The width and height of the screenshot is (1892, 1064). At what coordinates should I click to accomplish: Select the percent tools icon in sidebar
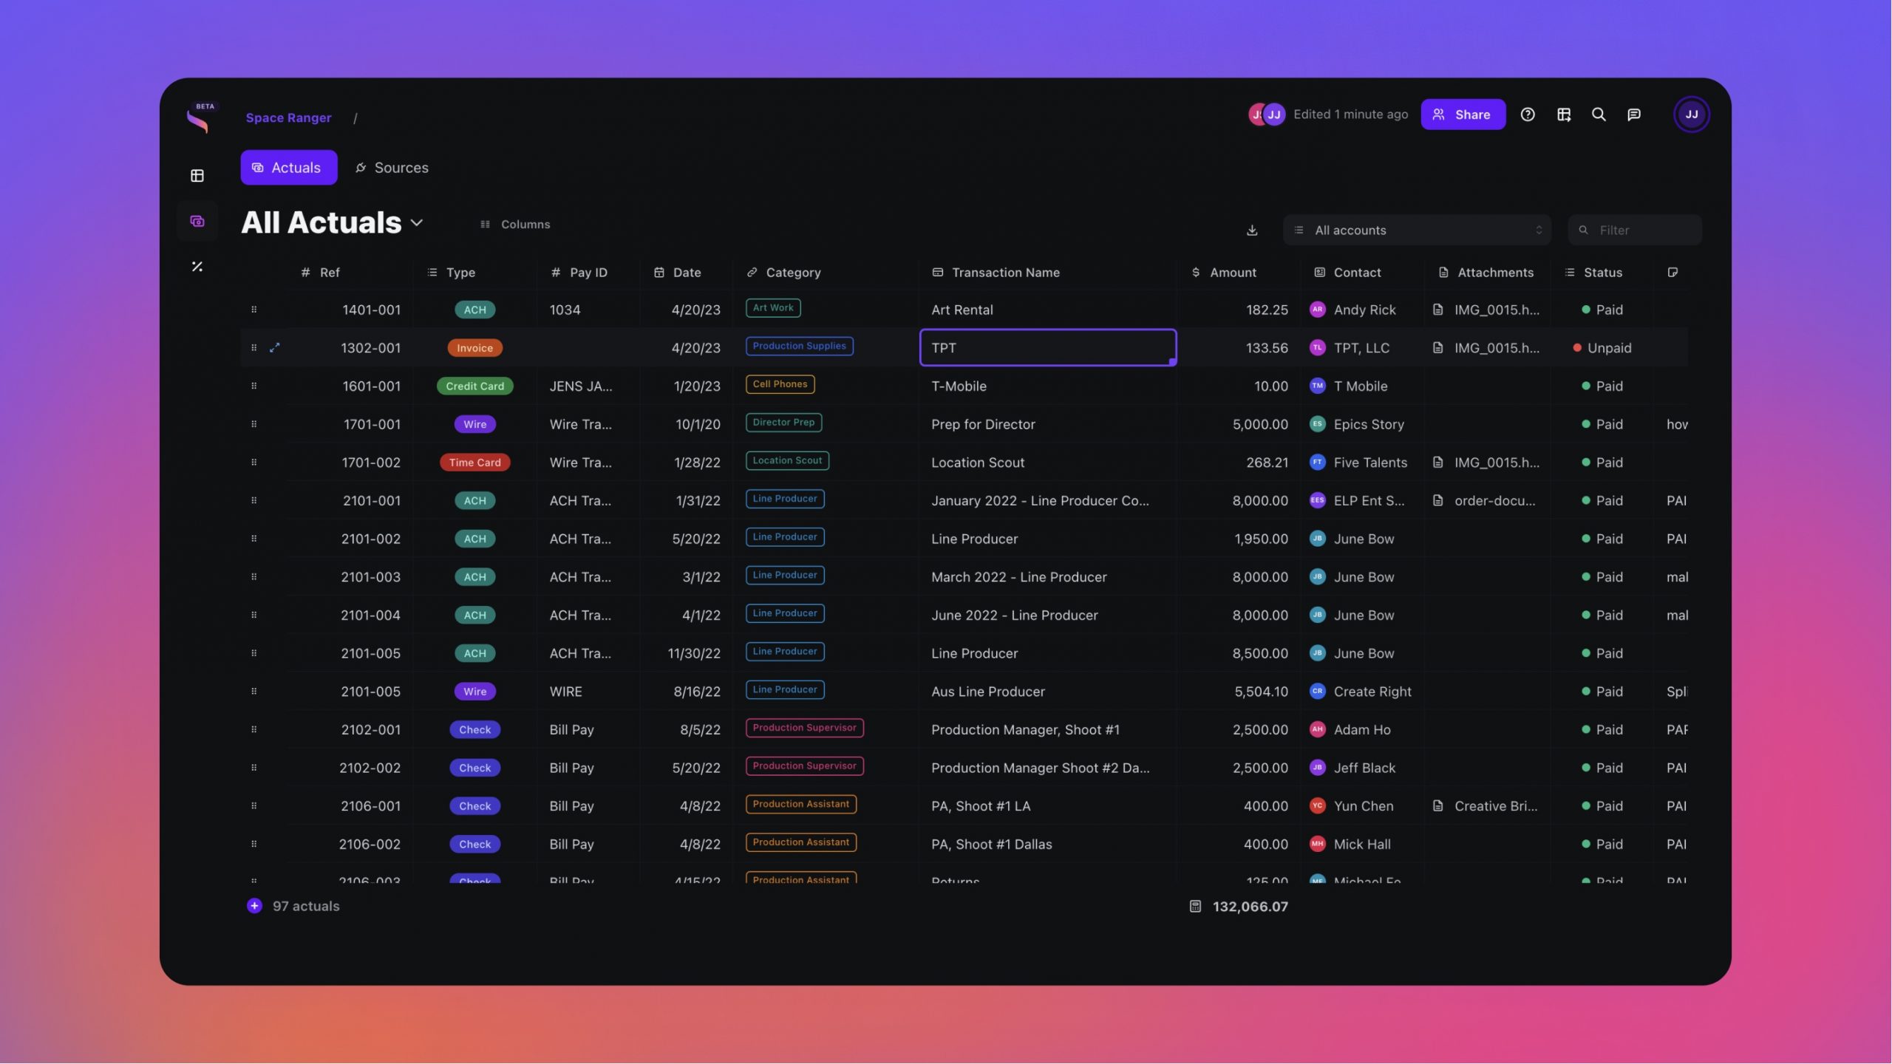pyautogui.click(x=197, y=267)
